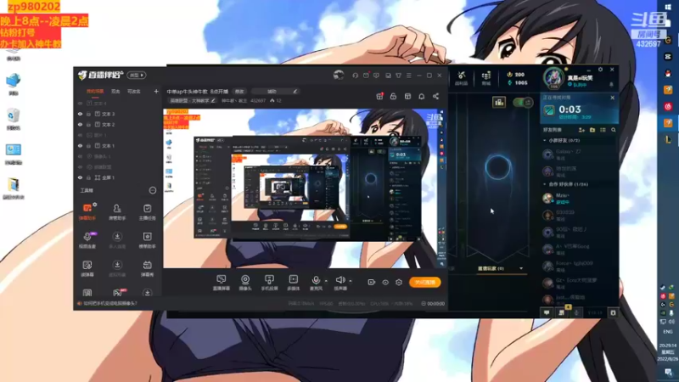The height and width of the screenshot is (382, 679).
Task: Add the screen capture source in the bottom bar
Action: pos(222,283)
